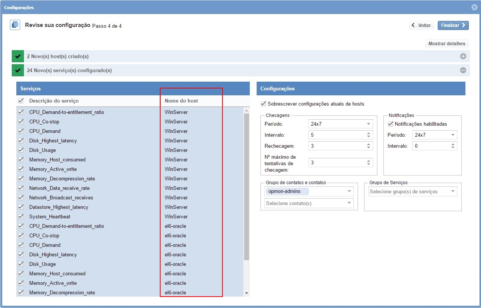Disable Notificações habilitadas checkbox
The height and width of the screenshot is (308, 481).
pos(390,124)
